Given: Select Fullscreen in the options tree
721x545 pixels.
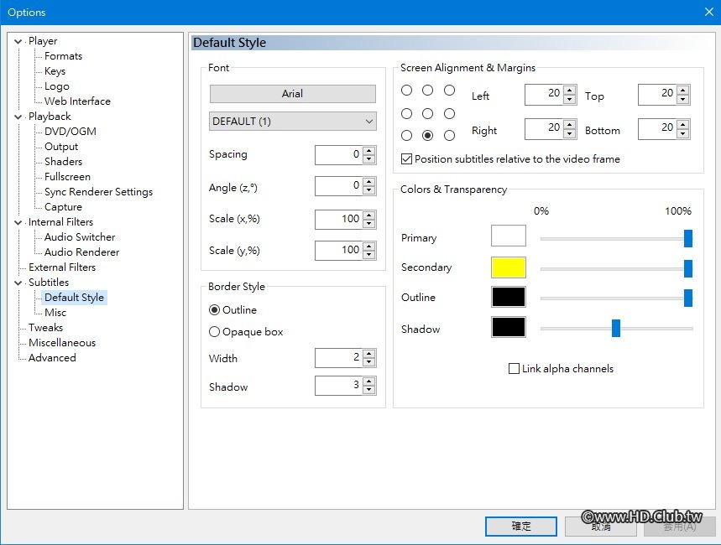Looking at the screenshot, I should point(67,177).
